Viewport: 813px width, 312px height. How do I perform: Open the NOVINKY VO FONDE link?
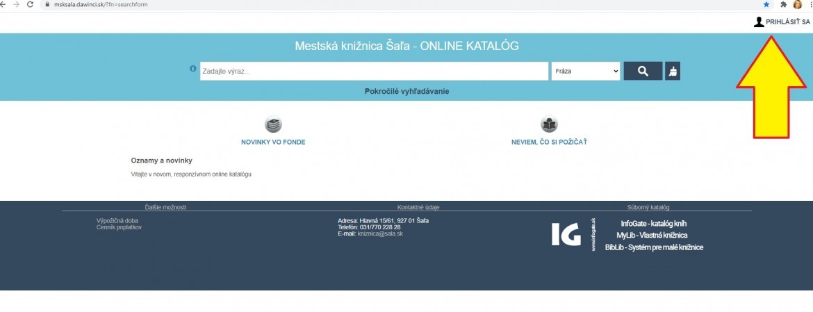[273, 142]
